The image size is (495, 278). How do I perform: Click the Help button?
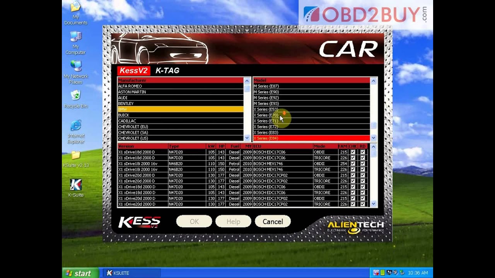tap(233, 222)
